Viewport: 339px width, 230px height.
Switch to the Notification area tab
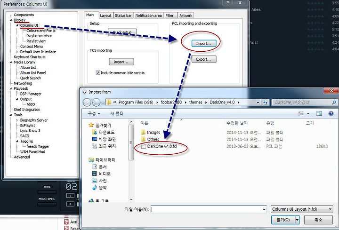tap(148, 16)
